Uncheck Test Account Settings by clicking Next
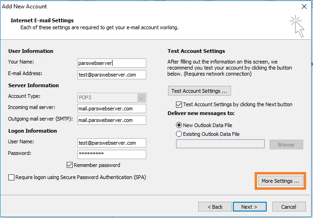313x218 pixels. point(179,104)
